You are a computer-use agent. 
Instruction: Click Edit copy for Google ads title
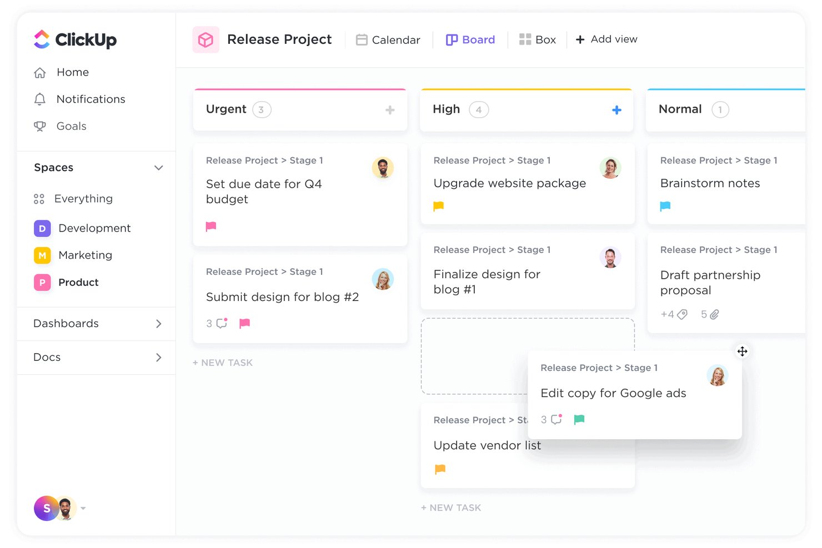613,393
